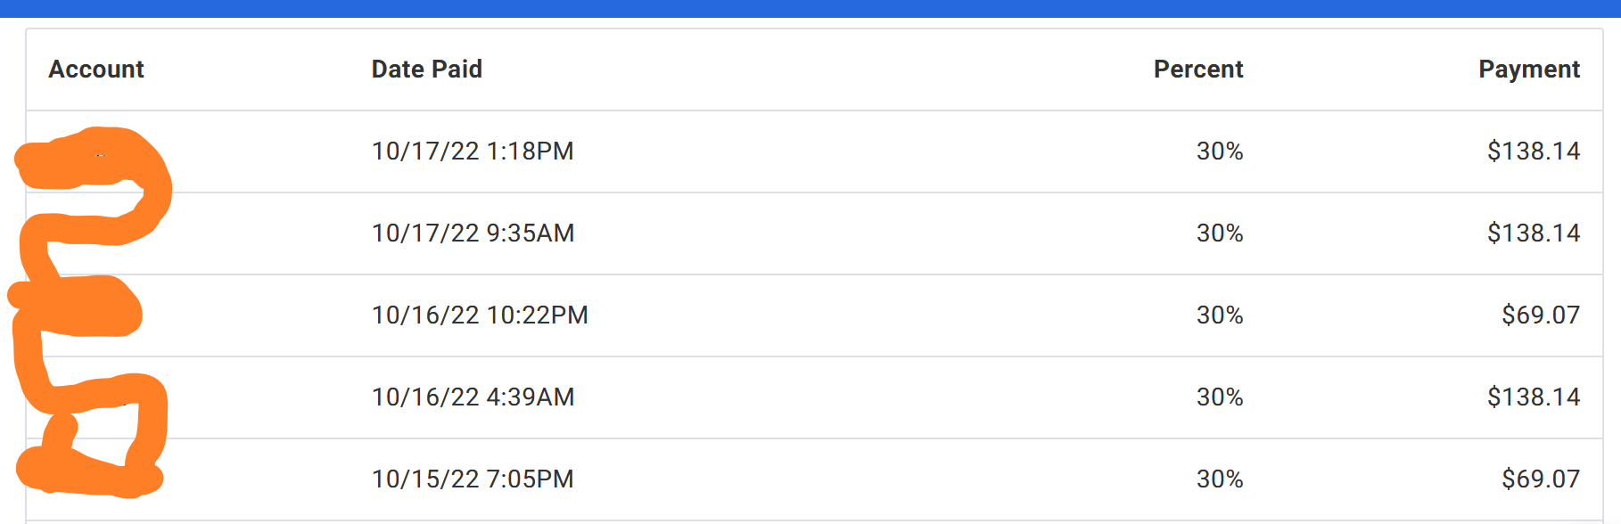Image resolution: width=1621 pixels, height=524 pixels.
Task: Select the 10/16/22 10:22PM date cell
Action: [480, 315]
